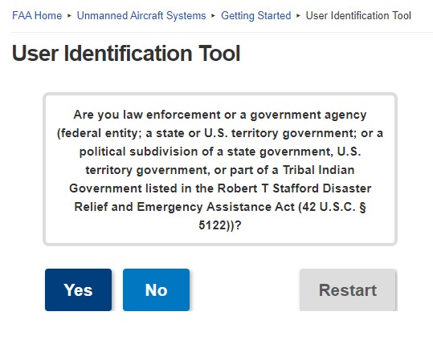Click breadcrumb arrow after Unmanned Aircraft Systems
The height and width of the screenshot is (340, 433).
pyautogui.click(x=213, y=16)
